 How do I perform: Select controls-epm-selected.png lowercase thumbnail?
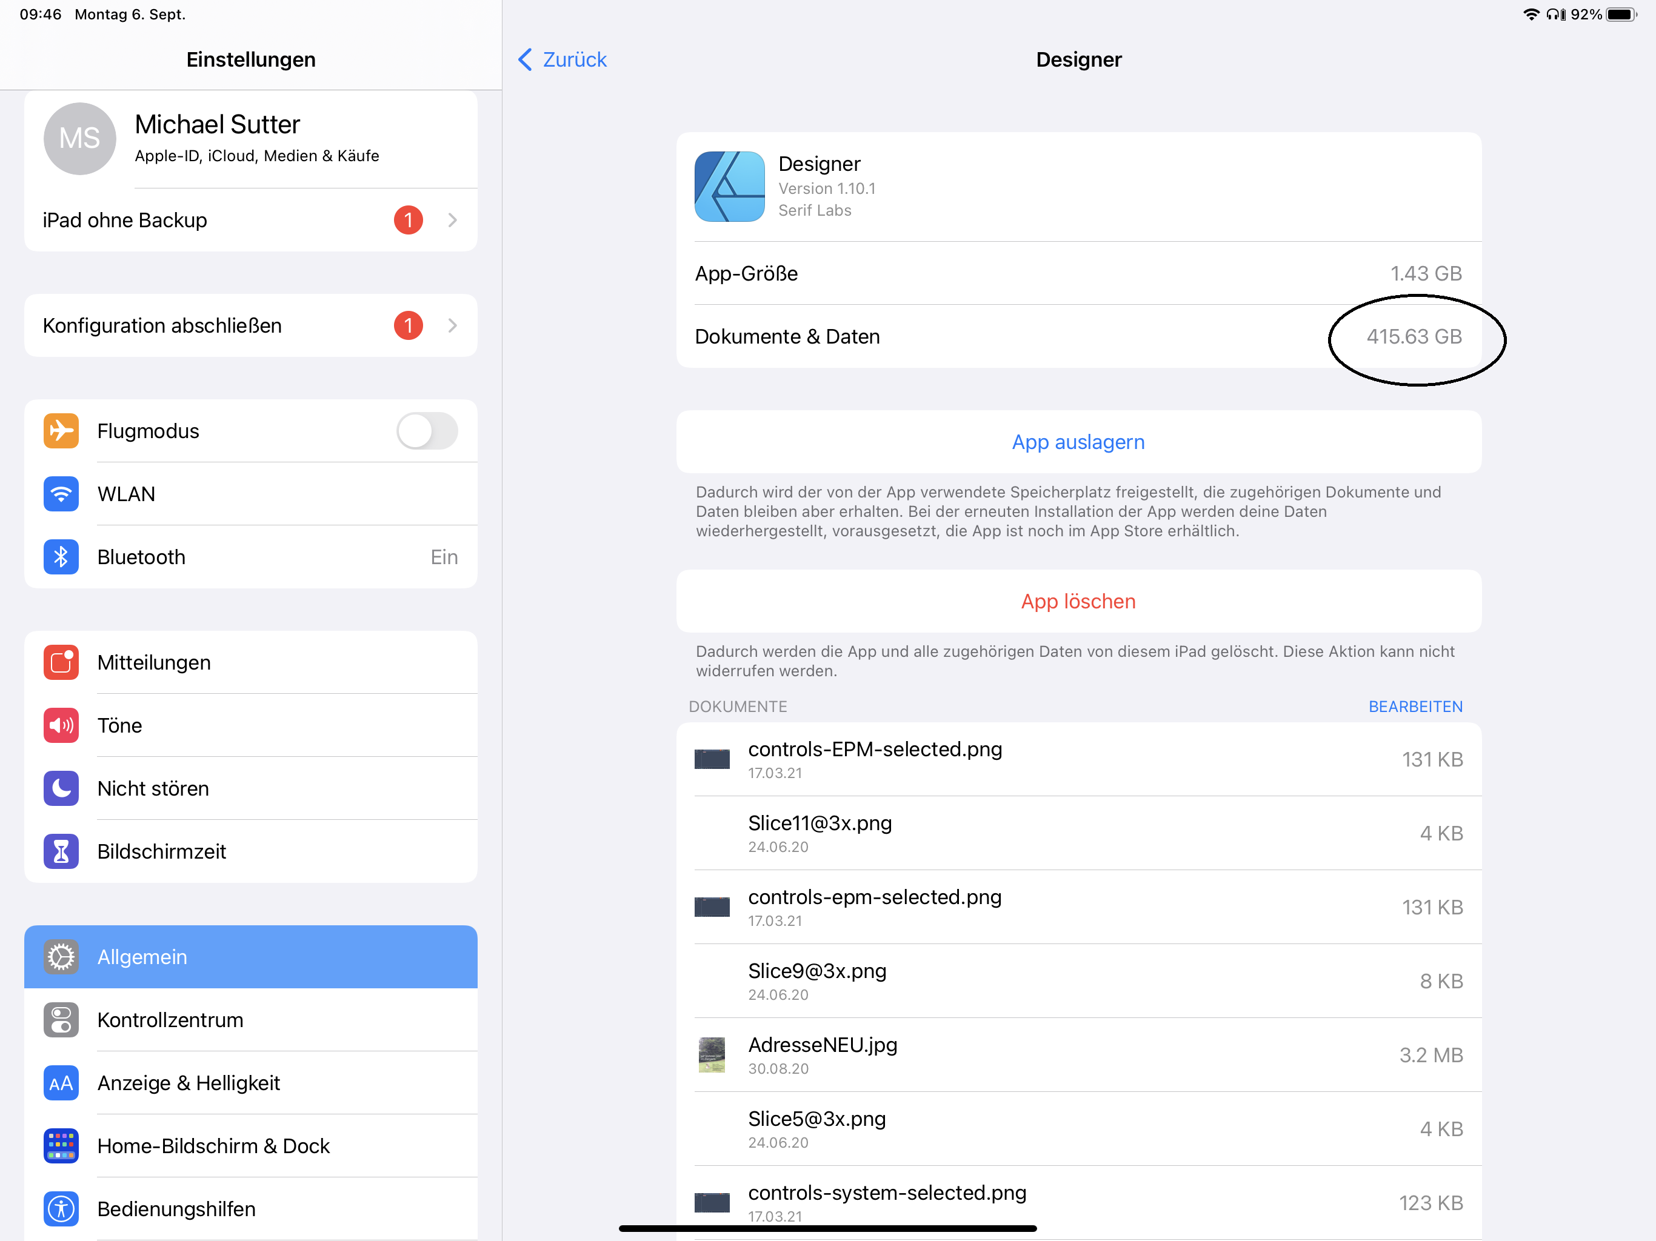coord(712,907)
